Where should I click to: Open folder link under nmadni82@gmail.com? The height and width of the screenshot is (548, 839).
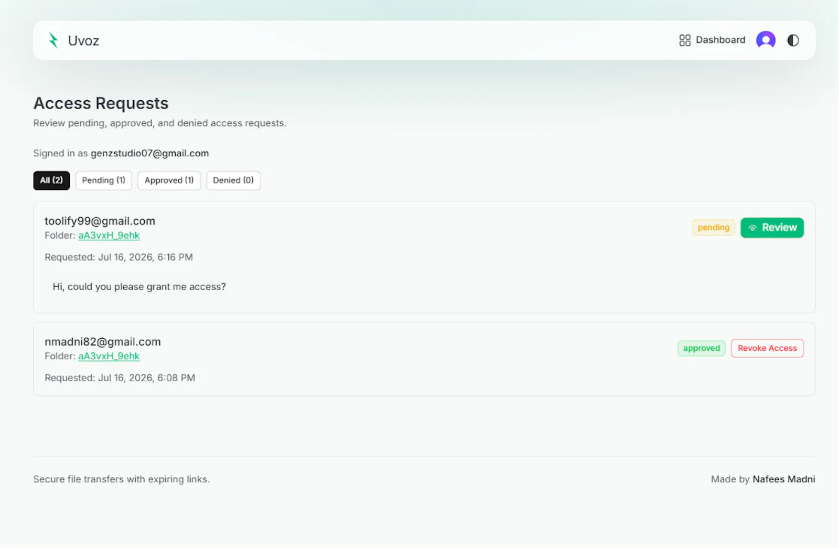coord(109,356)
